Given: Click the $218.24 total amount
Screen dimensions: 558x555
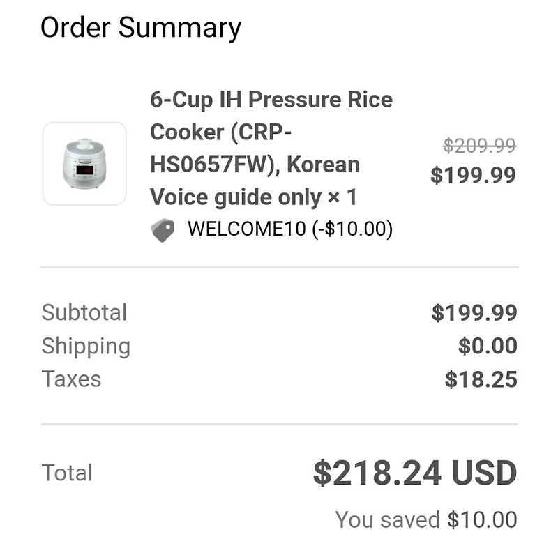Looking at the screenshot, I should (x=377, y=473).
